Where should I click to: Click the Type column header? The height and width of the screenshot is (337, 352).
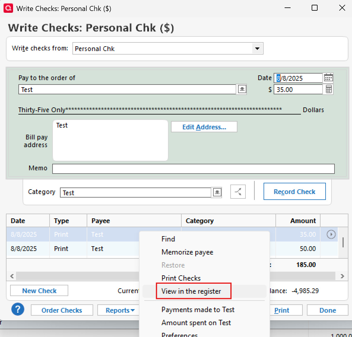pyautogui.click(x=68, y=220)
